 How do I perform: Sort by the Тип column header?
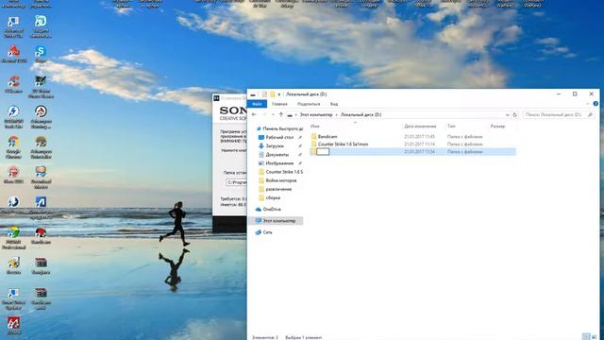(451, 126)
